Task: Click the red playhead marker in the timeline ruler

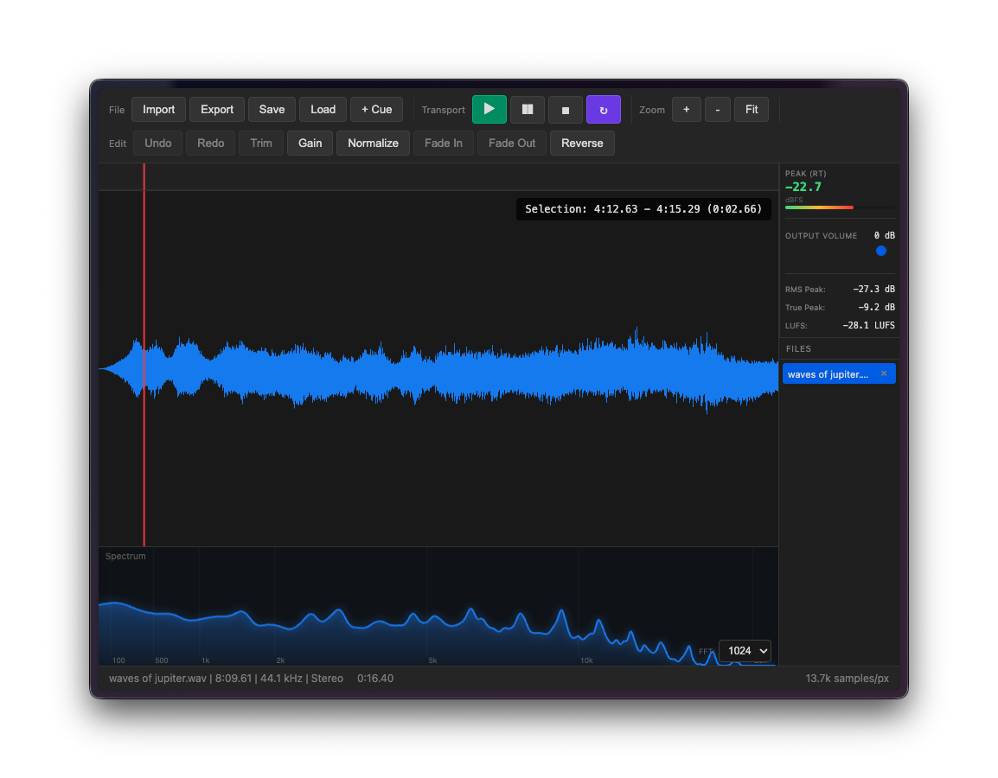Action: [144, 177]
